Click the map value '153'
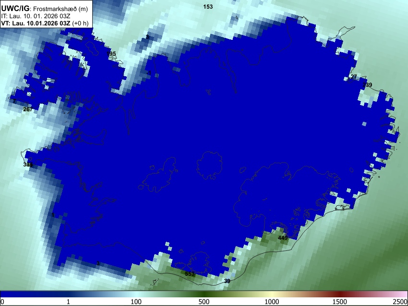The width and height of the screenshot is (408, 306). pyautogui.click(x=208, y=7)
